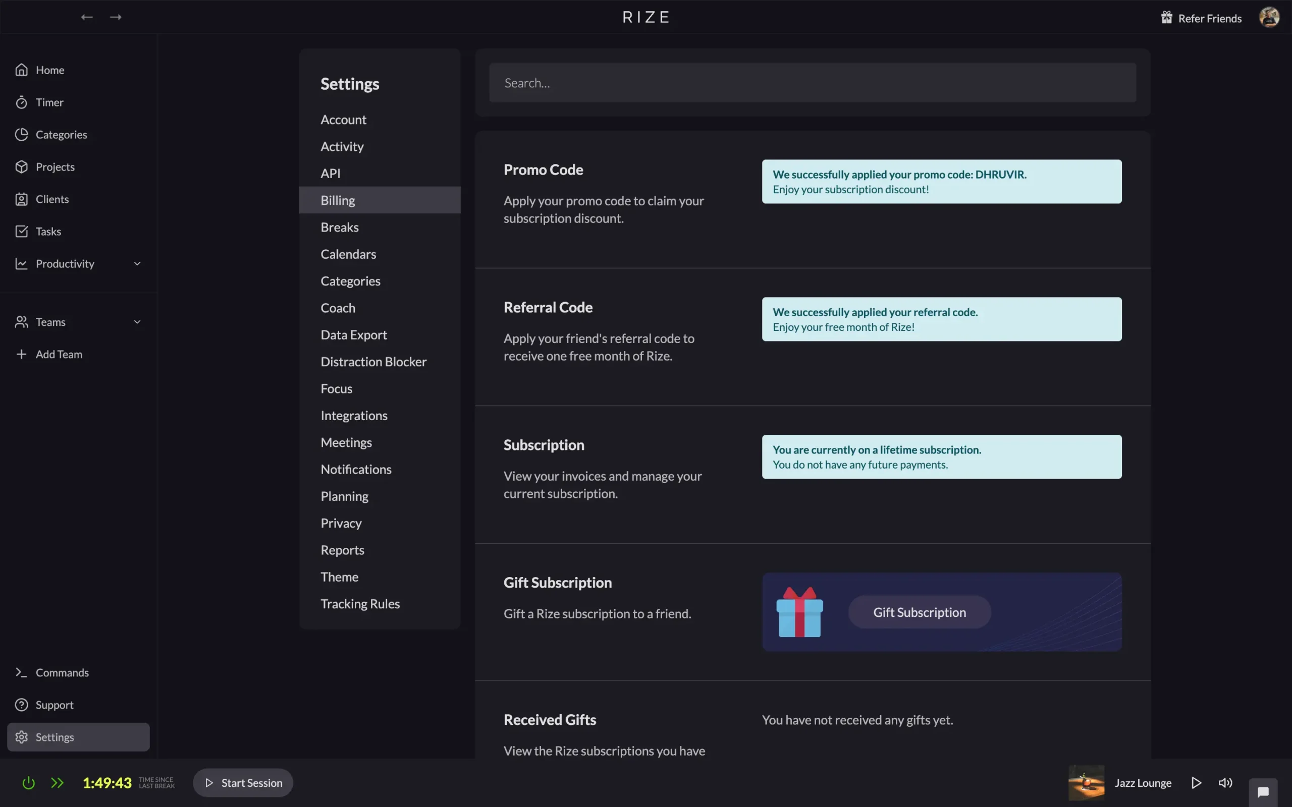Open Focus settings

[x=336, y=388]
